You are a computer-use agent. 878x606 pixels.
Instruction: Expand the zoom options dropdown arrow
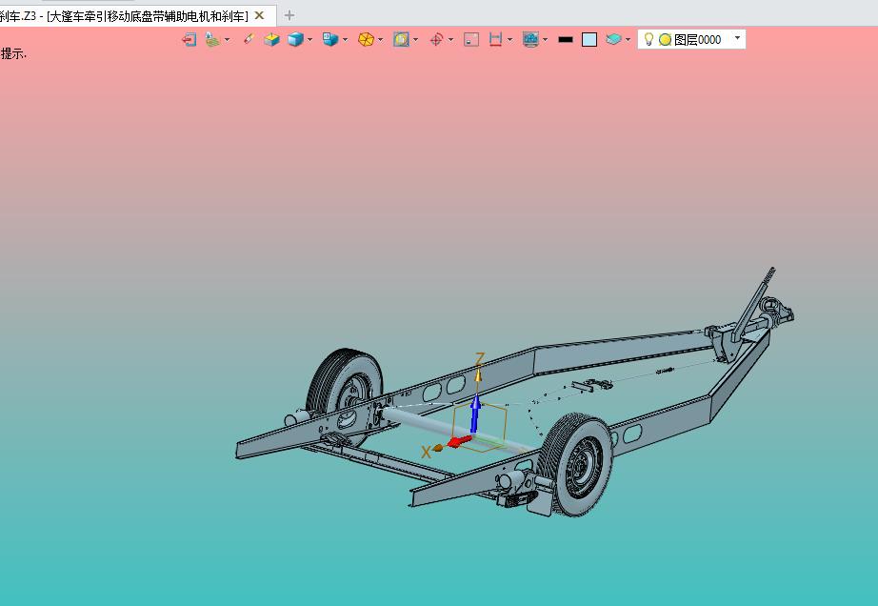(415, 40)
